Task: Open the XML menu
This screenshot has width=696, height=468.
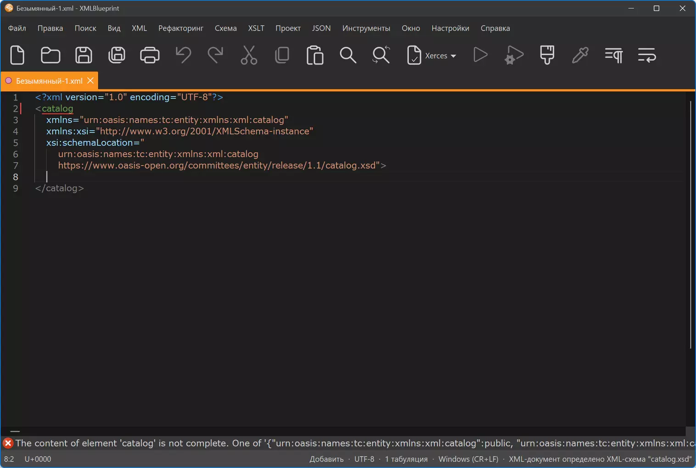Action: [139, 28]
